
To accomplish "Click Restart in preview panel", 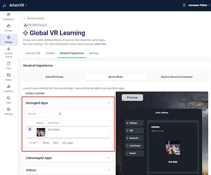I will tap(134, 153).
